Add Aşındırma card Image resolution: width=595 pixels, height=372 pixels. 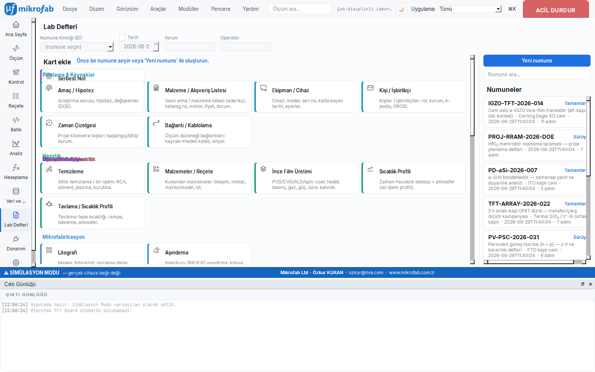pyautogui.click(x=199, y=254)
